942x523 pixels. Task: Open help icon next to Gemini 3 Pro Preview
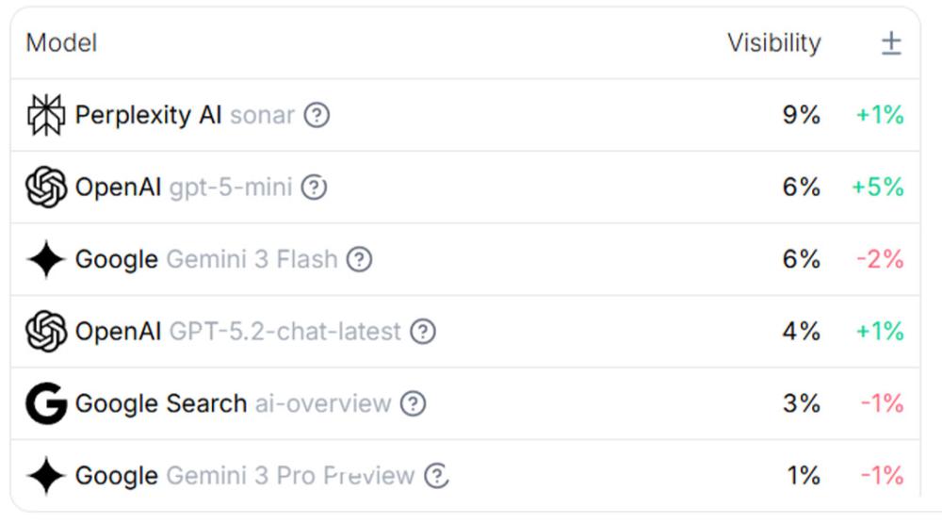pyautogui.click(x=435, y=476)
